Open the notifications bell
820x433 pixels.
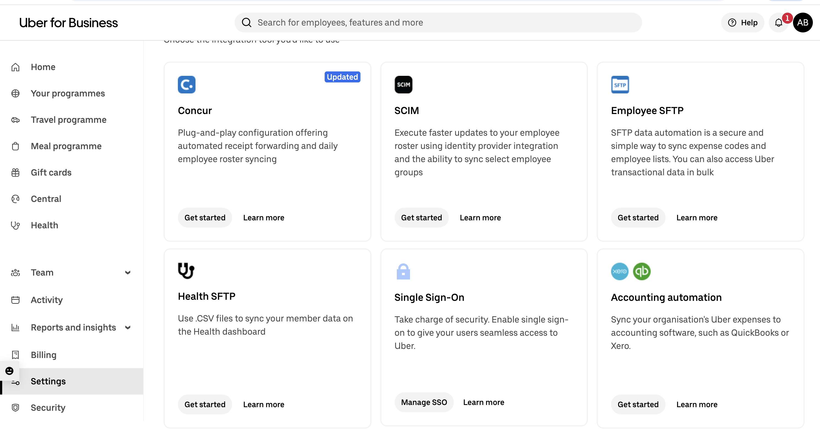tap(779, 23)
